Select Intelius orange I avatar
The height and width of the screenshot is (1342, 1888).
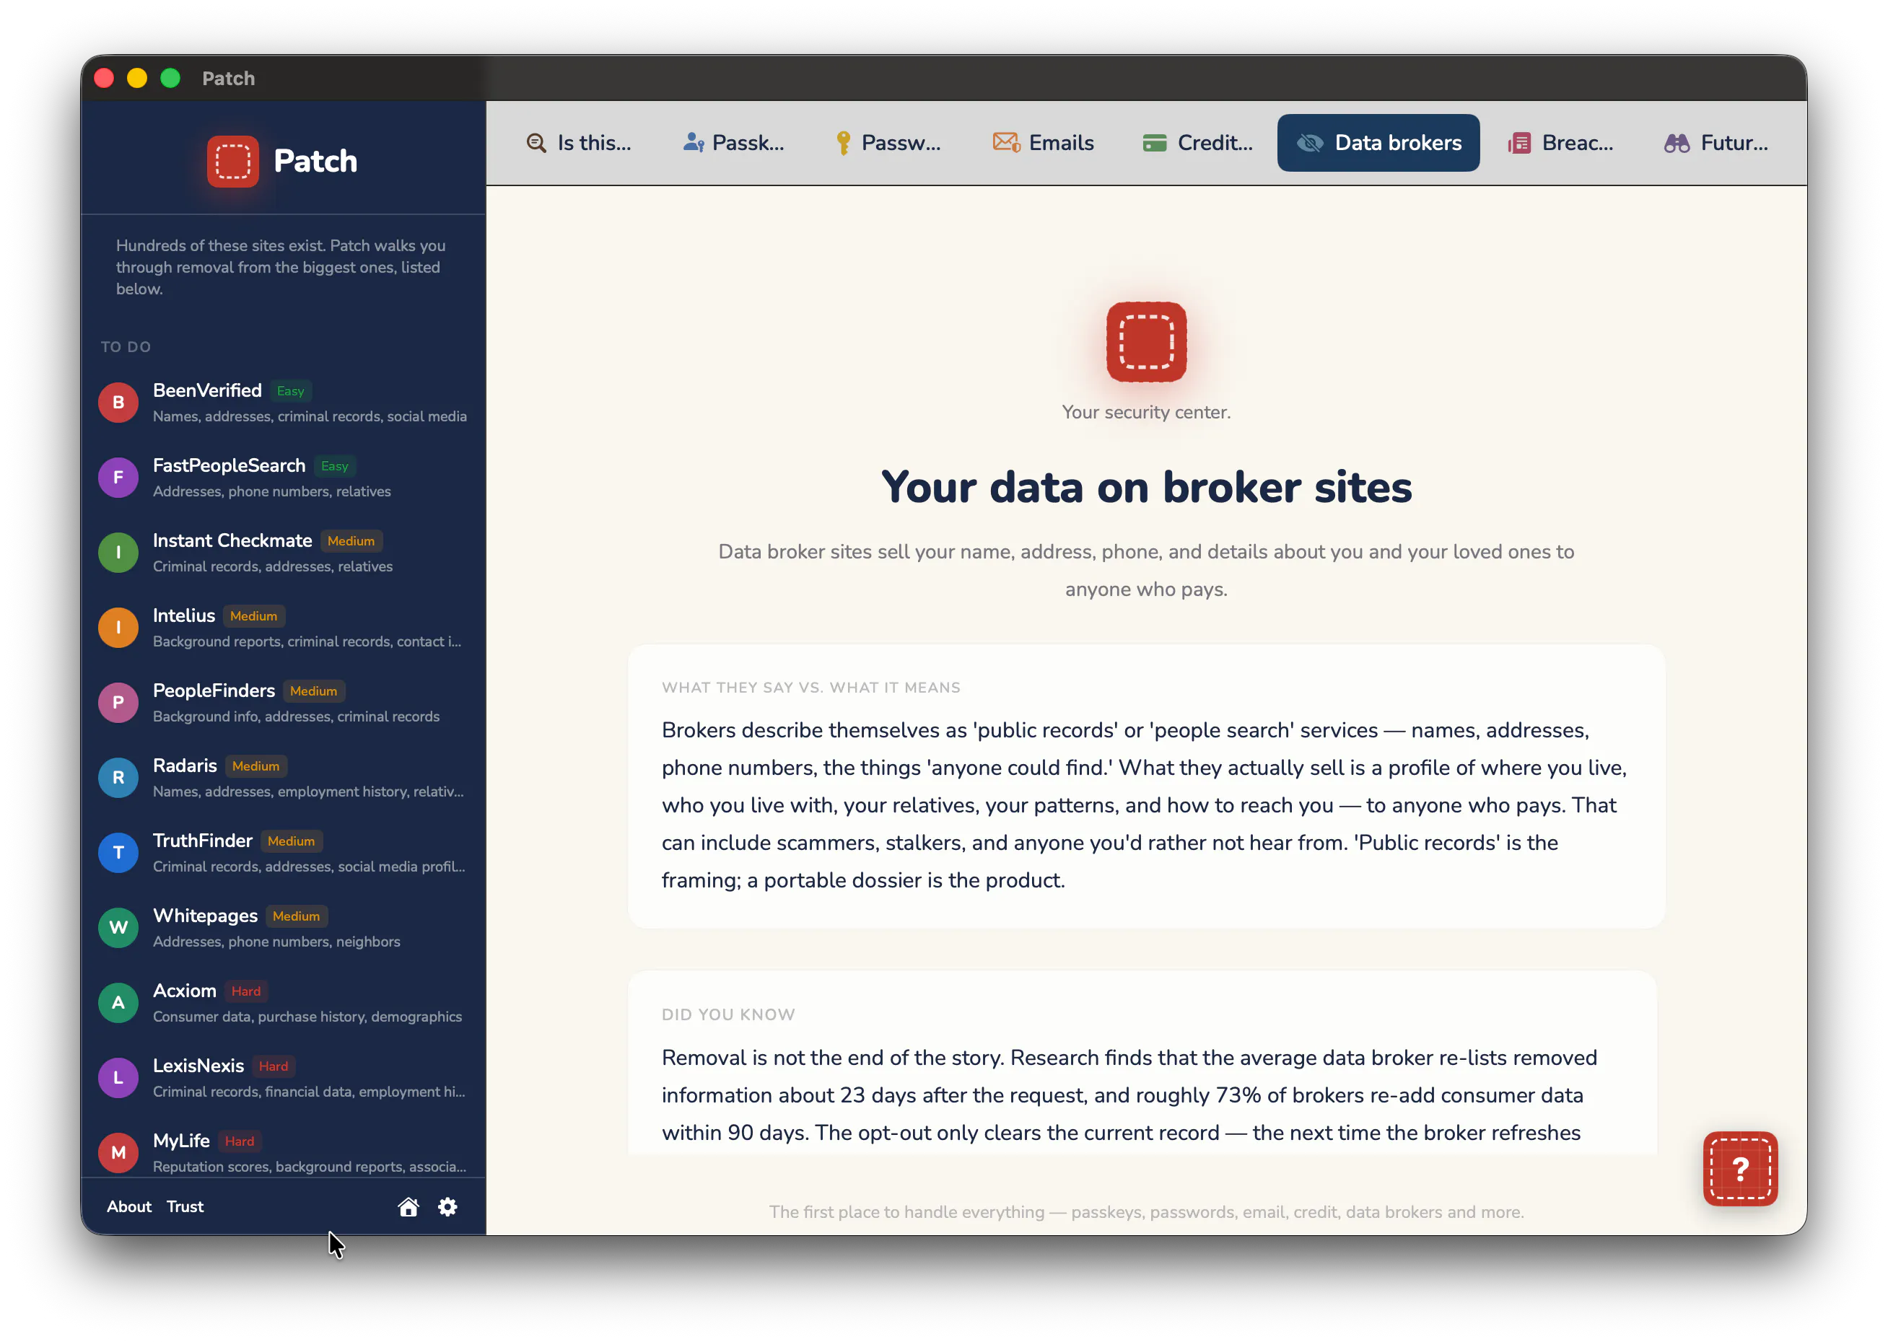click(x=118, y=628)
